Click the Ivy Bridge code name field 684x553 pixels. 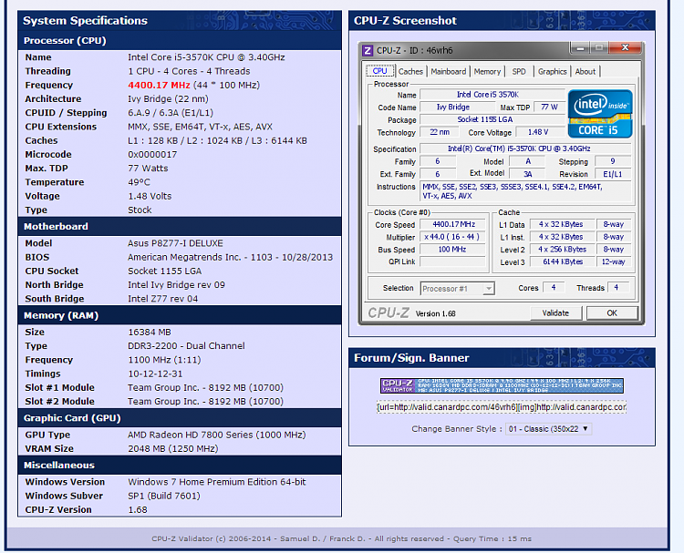point(458,108)
